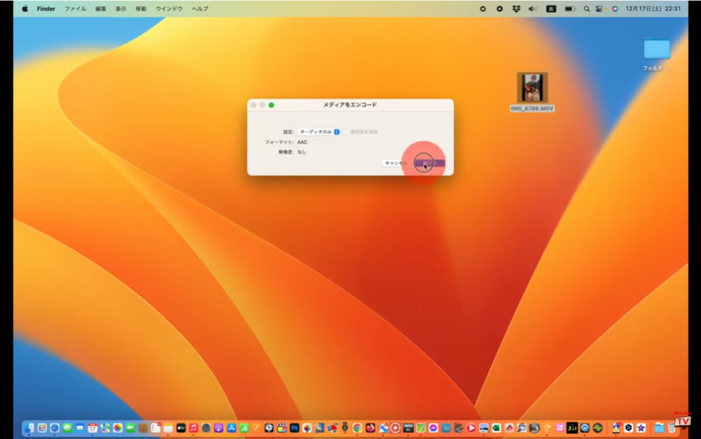Select the IMG_6786.MOV file on the desktop
Viewport: 701px width, 439px height.
(532, 92)
